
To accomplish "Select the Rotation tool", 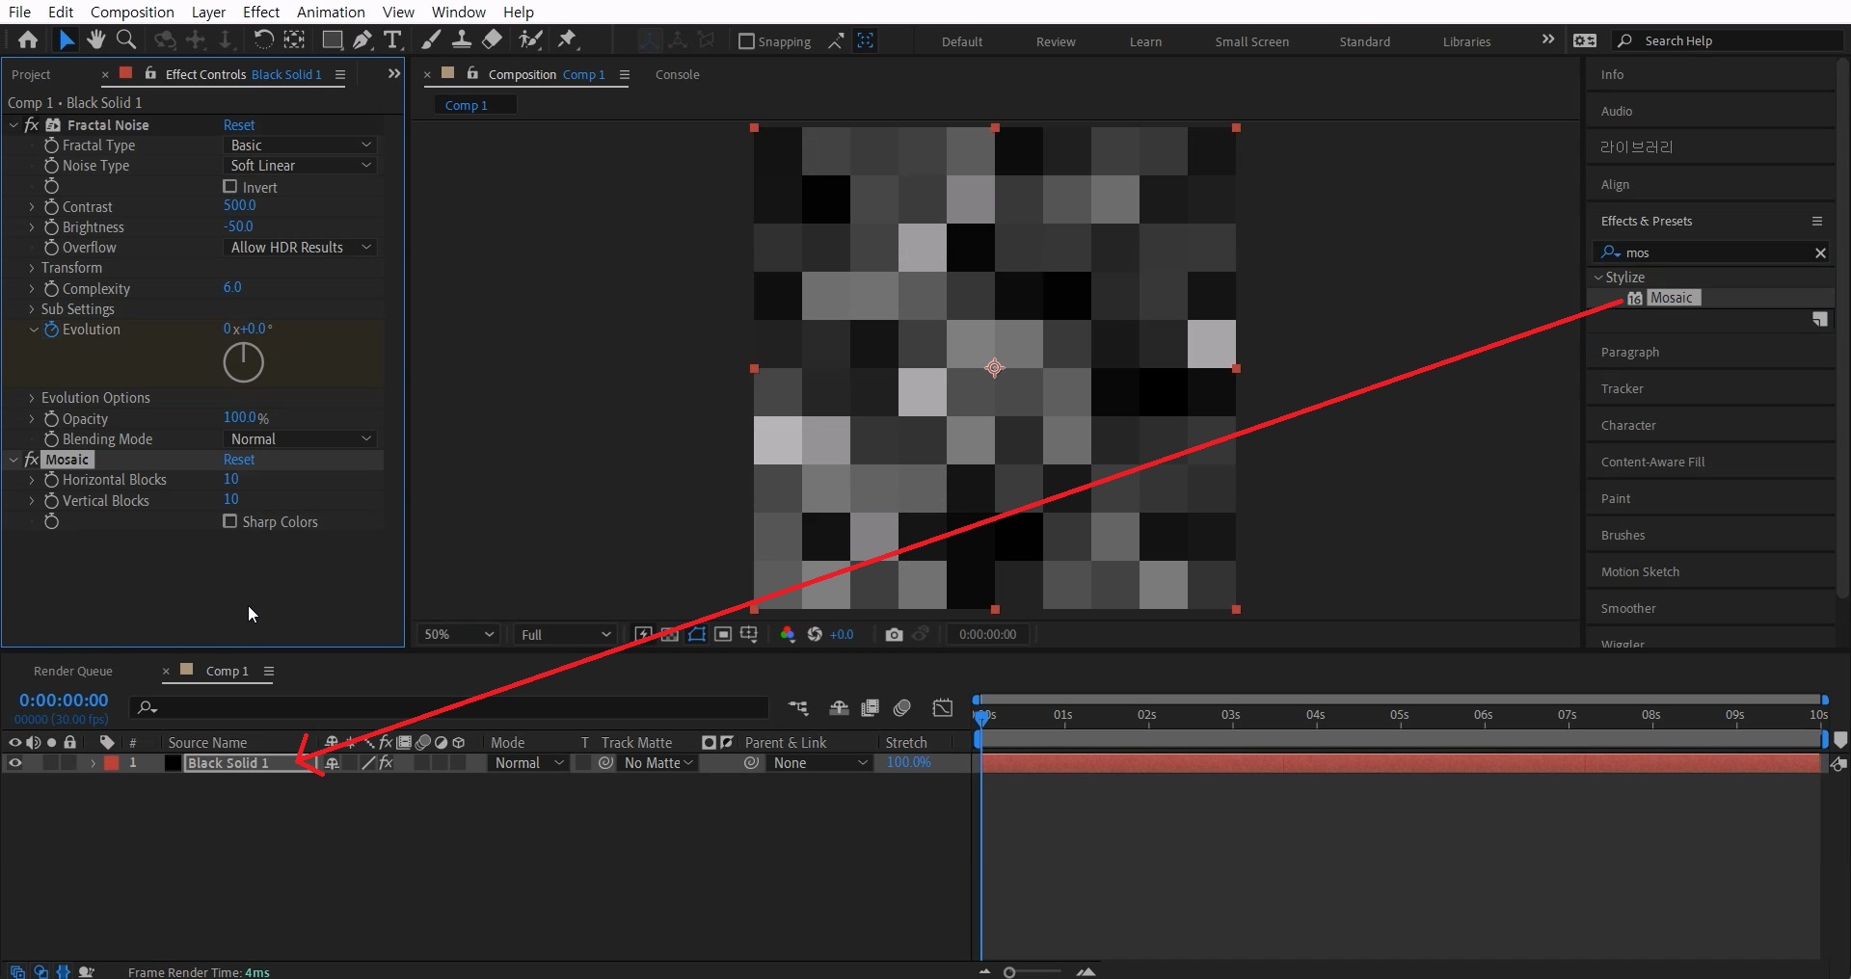I will 263,40.
